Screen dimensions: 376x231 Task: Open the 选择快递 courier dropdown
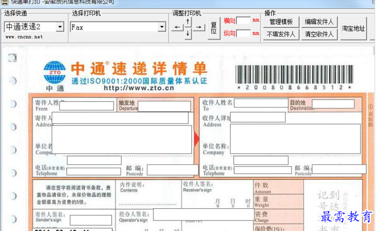pos(60,27)
